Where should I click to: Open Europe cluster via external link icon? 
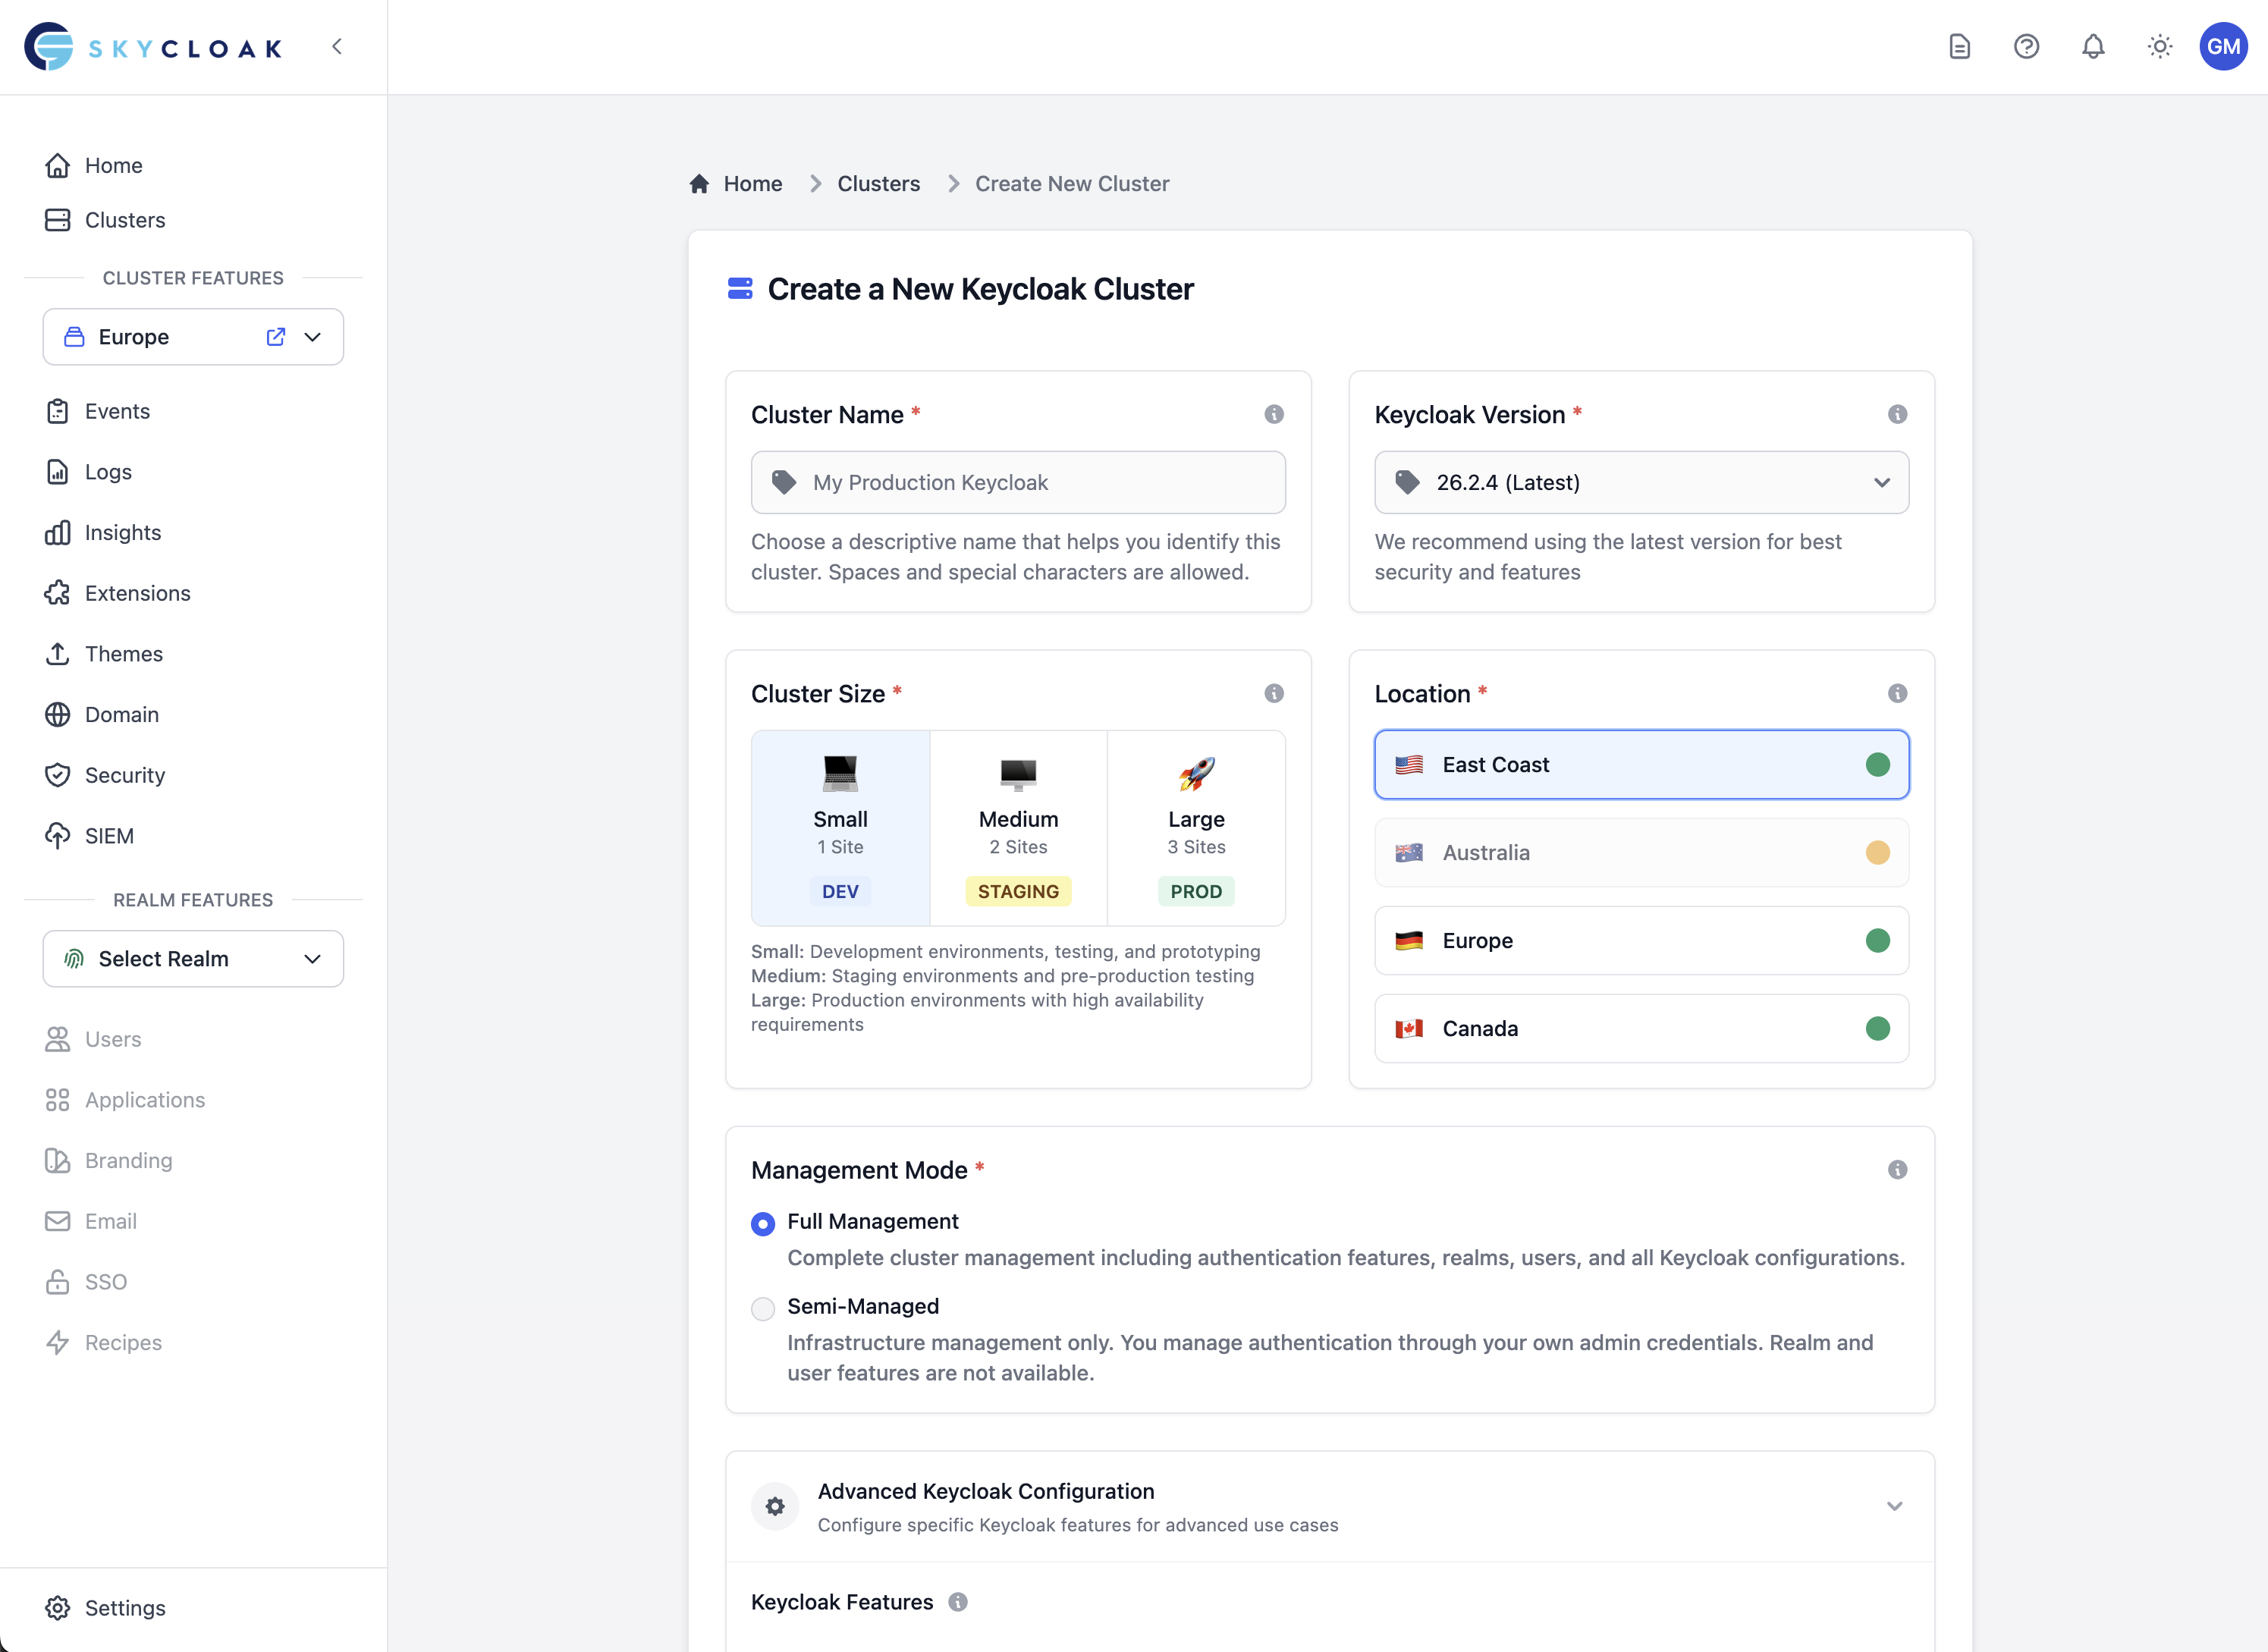[276, 337]
